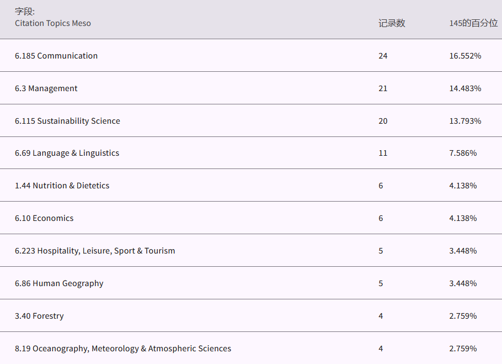Click 6.223 Hospitality, Leisure, Sport & Tourism
Viewport: 502px width, 364px height.
95,251
